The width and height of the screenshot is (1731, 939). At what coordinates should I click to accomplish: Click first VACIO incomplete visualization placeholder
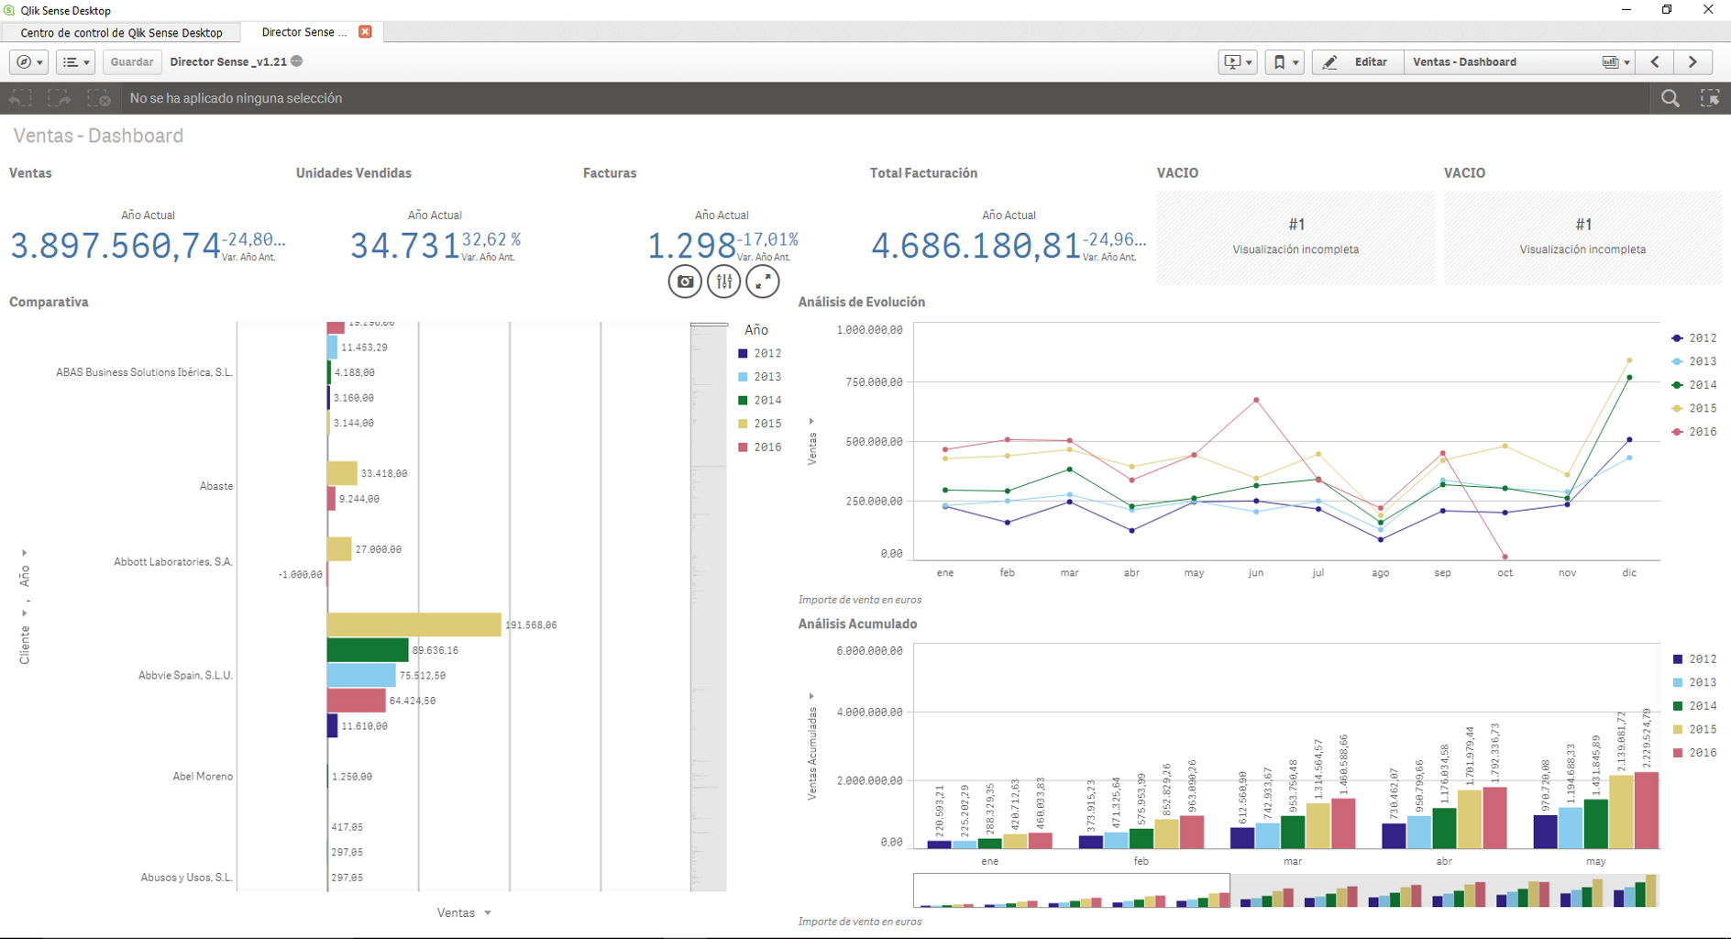tap(1295, 238)
